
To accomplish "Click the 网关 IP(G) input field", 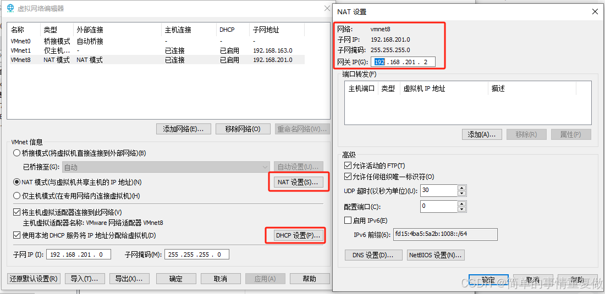I will pos(404,61).
